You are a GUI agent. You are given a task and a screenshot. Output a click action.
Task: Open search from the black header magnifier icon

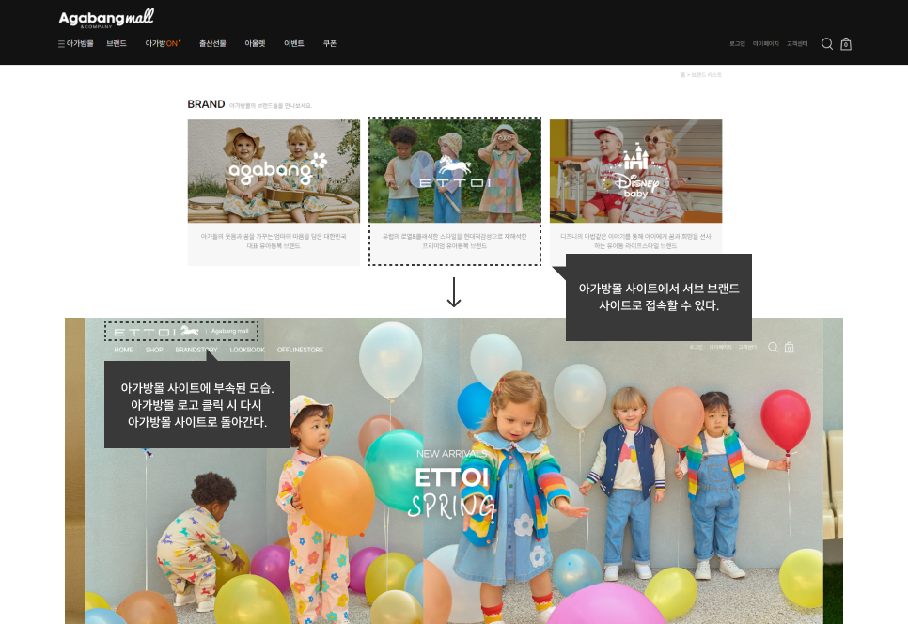point(827,44)
